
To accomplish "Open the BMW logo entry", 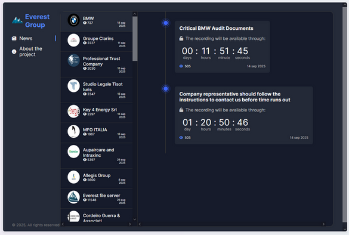I will pyautogui.click(x=73, y=20).
